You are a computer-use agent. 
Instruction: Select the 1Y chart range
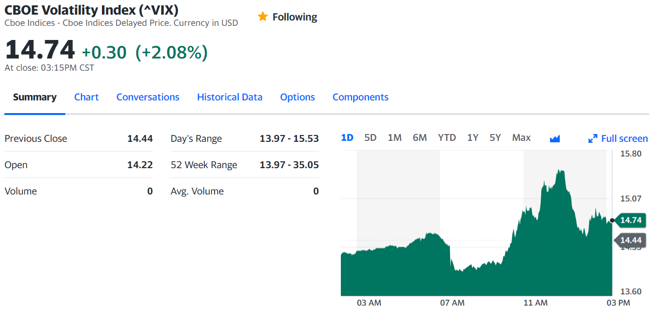pyautogui.click(x=473, y=138)
